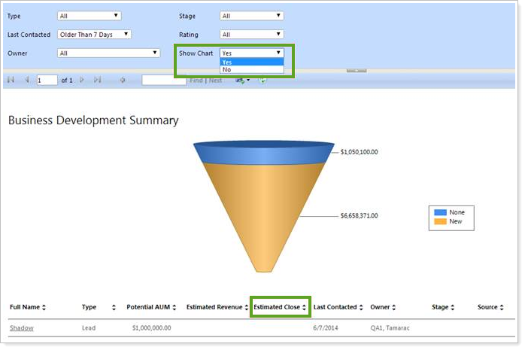525x350 pixels.
Task: Open the Owner filter dropdown
Action: coord(108,53)
